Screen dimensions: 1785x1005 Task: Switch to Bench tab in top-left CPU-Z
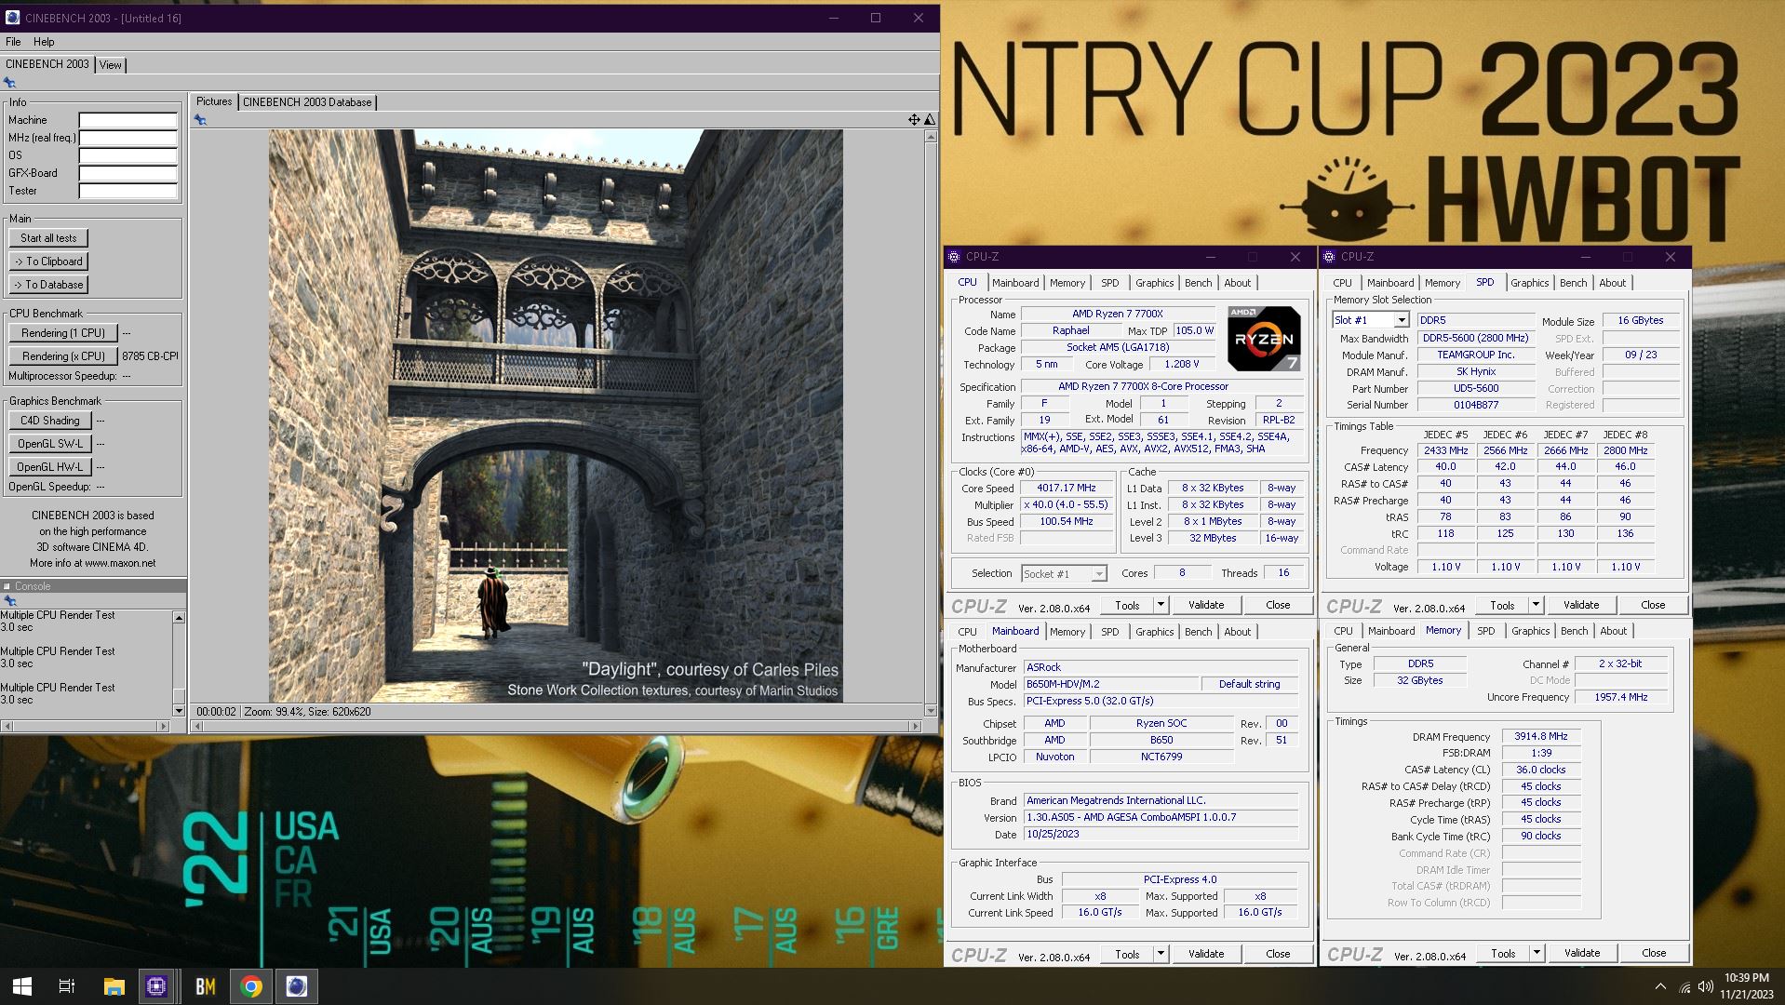pyautogui.click(x=1198, y=283)
